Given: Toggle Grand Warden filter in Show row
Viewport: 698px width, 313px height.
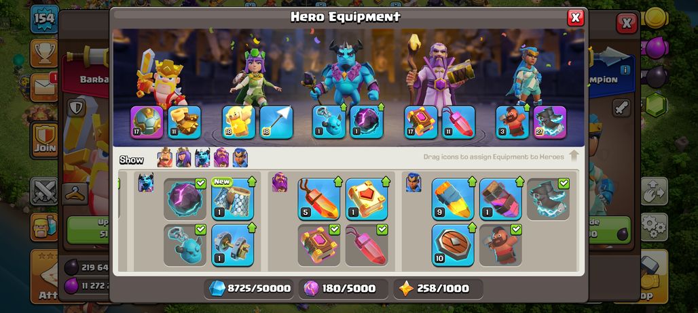Looking at the screenshot, I should click(221, 158).
